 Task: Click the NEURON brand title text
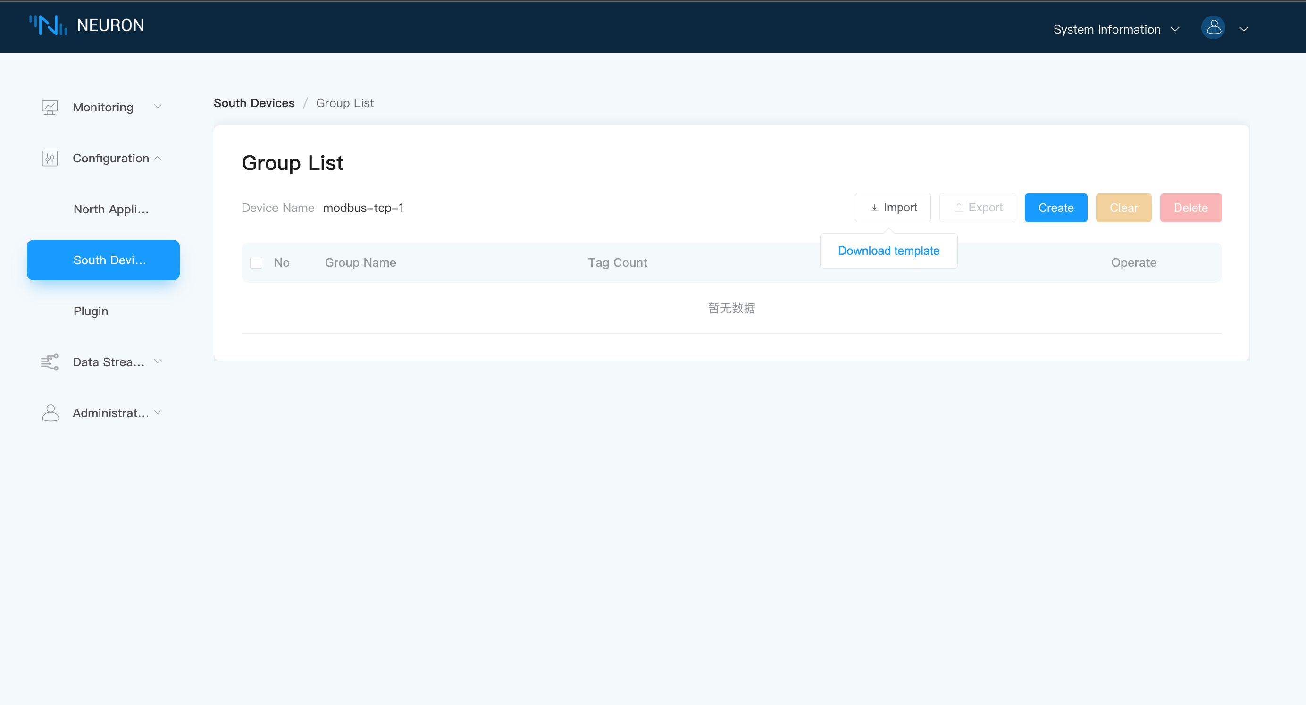[x=110, y=25]
